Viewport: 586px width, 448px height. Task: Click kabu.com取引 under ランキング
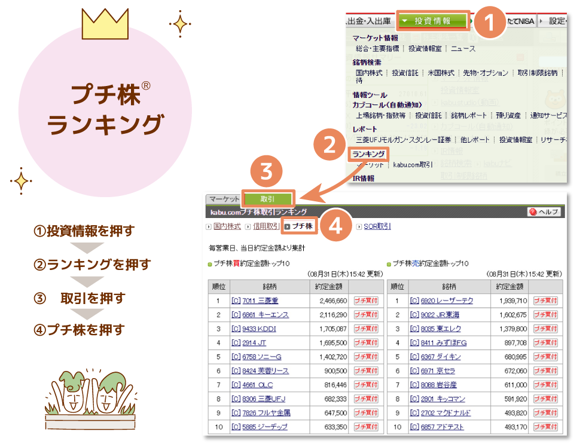tap(413, 165)
